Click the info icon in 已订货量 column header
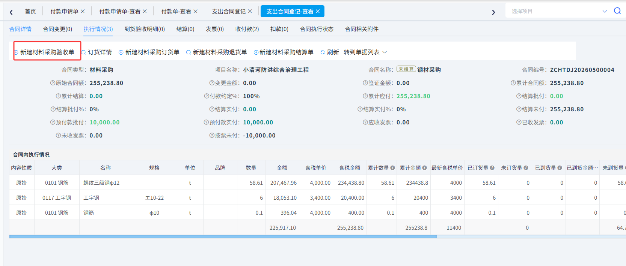The width and height of the screenshot is (626, 266). (x=492, y=168)
